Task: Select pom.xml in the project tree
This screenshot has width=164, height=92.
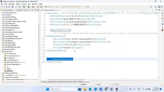Action: (x=10, y=71)
